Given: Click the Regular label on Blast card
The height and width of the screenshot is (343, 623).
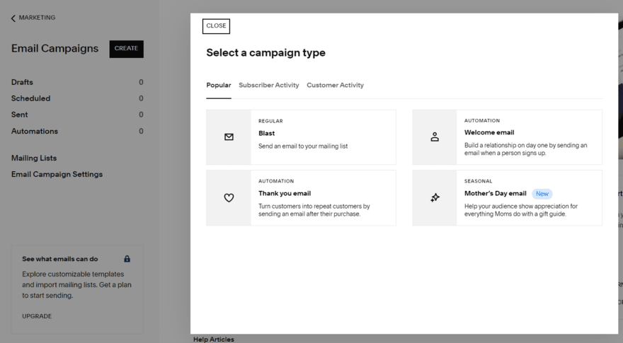Looking at the screenshot, I should point(270,121).
